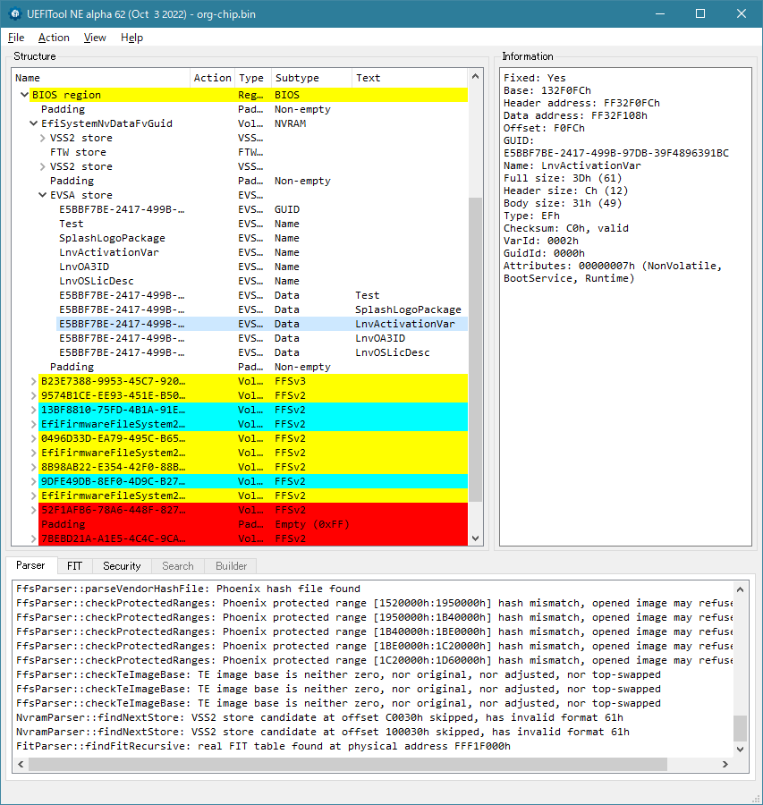Expand the 0496D33D-EA79-495C volume
The height and width of the screenshot is (805, 763).
point(33,439)
